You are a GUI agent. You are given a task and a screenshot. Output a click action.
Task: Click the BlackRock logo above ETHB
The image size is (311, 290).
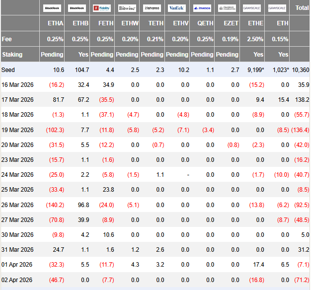click(77, 8)
